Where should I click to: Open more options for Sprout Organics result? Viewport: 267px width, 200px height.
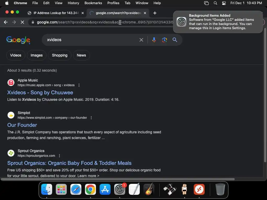click(x=59, y=156)
